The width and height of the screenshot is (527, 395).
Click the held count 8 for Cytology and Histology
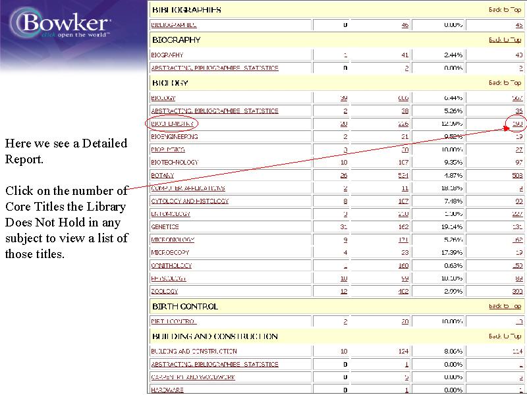click(345, 201)
